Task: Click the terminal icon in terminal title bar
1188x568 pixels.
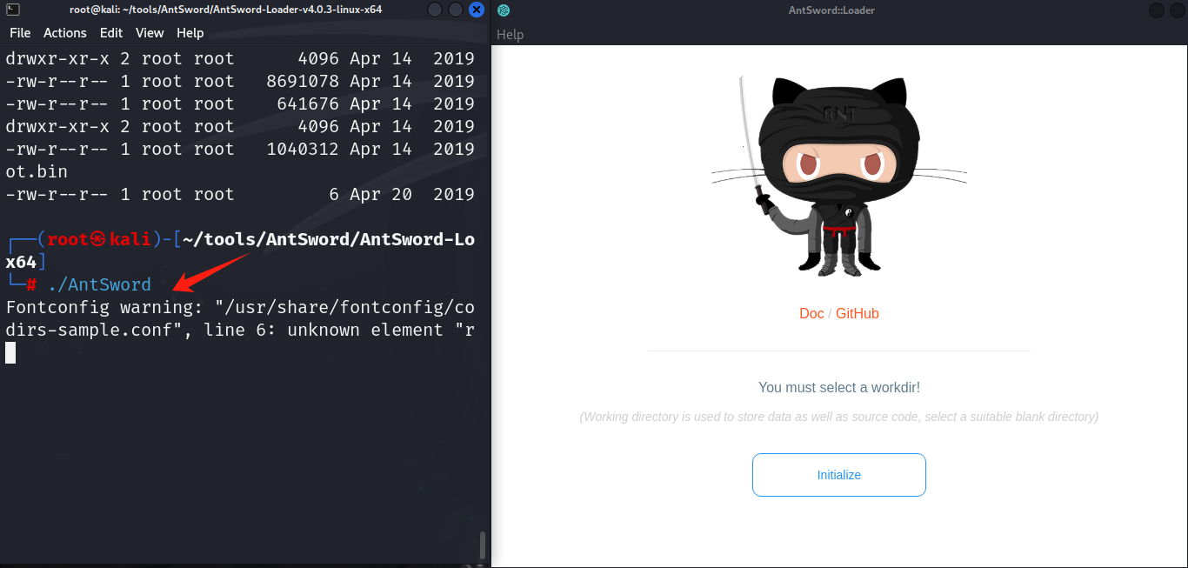Action: pyautogui.click(x=12, y=10)
